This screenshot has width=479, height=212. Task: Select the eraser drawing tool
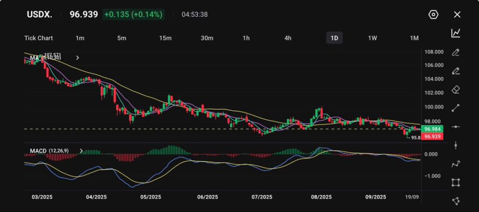coord(456,89)
